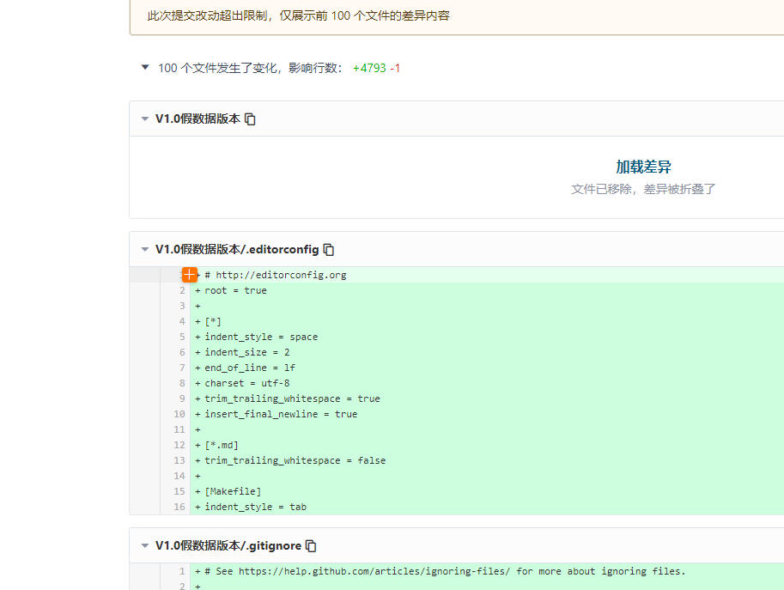This screenshot has width=784, height=590.
Task: Click the V1.0假数据版本 header title
Action: tap(198, 119)
